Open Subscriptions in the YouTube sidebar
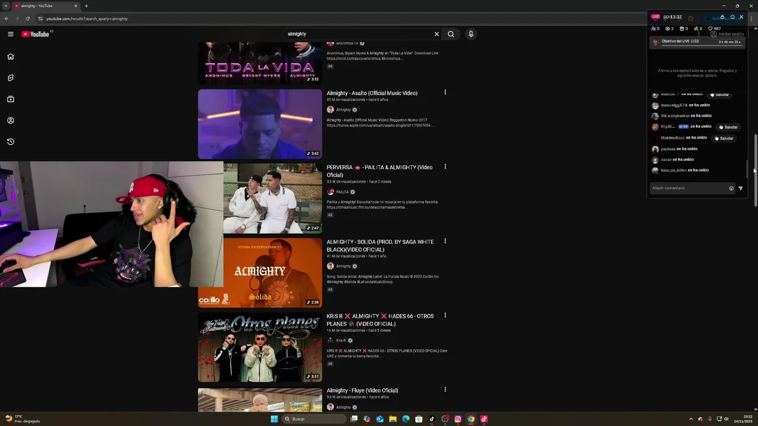Image resolution: width=758 pixels, height=426 pixels. 11,99
